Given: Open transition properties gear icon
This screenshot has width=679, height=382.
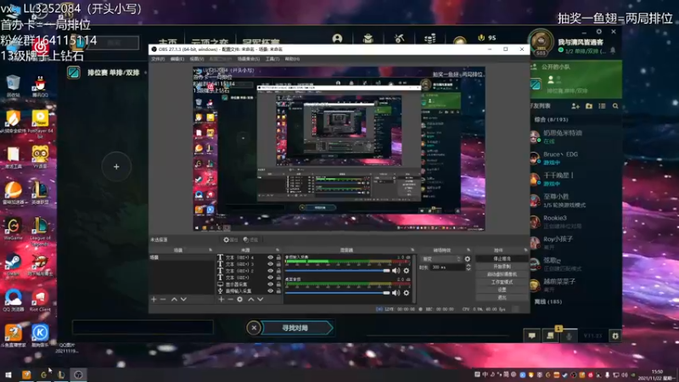Looking at the screenshot, I should tap(468, 259).
